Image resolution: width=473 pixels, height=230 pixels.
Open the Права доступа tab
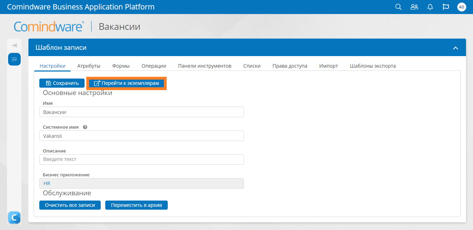pyautogui.click(x=290, y=66)
